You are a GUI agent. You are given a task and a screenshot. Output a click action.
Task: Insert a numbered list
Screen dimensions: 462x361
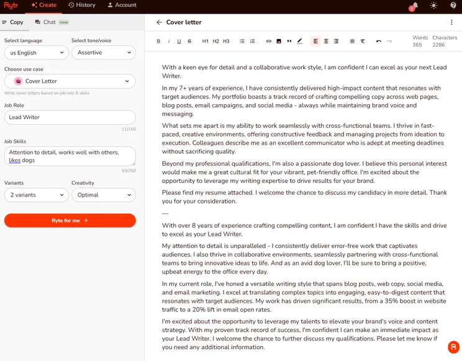pyautogui.click(x=253, y=41)
